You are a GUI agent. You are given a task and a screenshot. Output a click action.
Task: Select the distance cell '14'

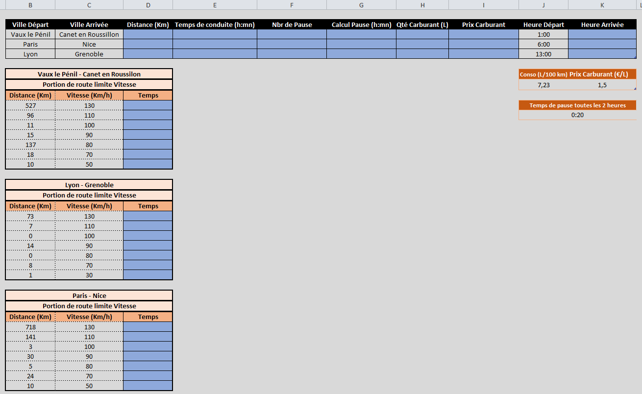[30, 246]
